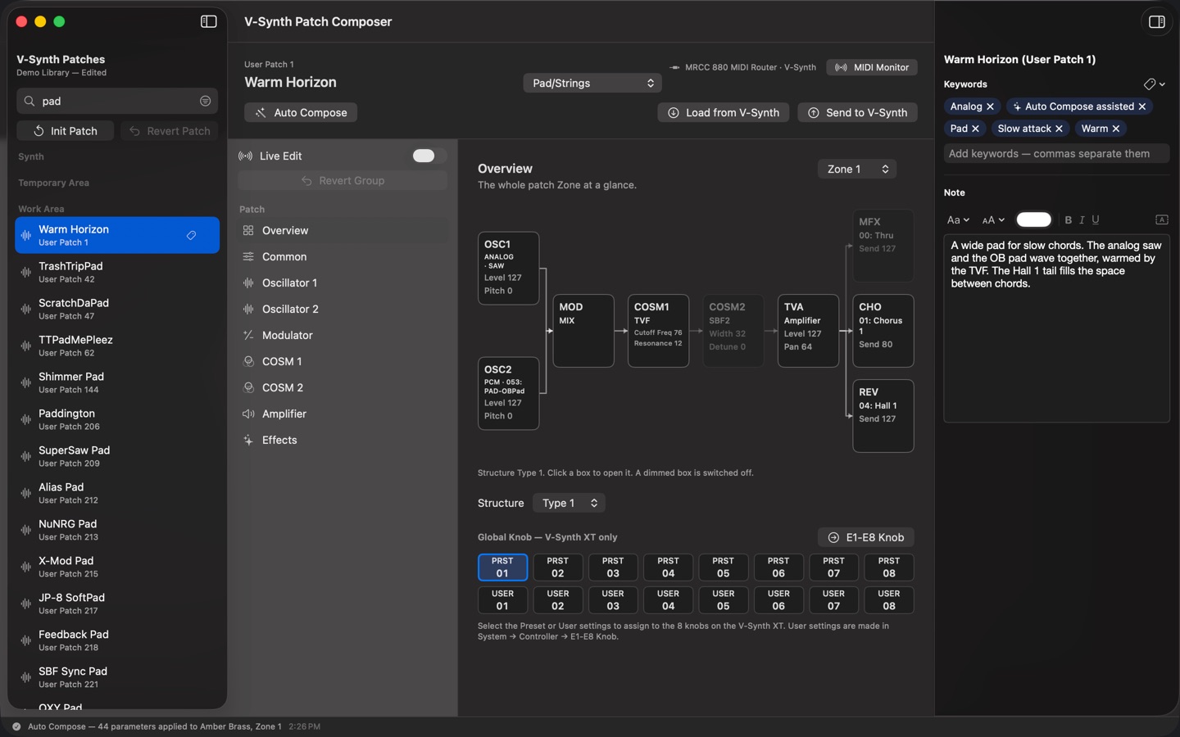The image size is (1180, 737).
Task: Click the status bar checkmark icon
Action: pyautogui.click(x=16, y=726)
